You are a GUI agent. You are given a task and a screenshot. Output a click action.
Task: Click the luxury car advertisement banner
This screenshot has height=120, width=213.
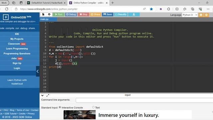(x=127, y=115)
